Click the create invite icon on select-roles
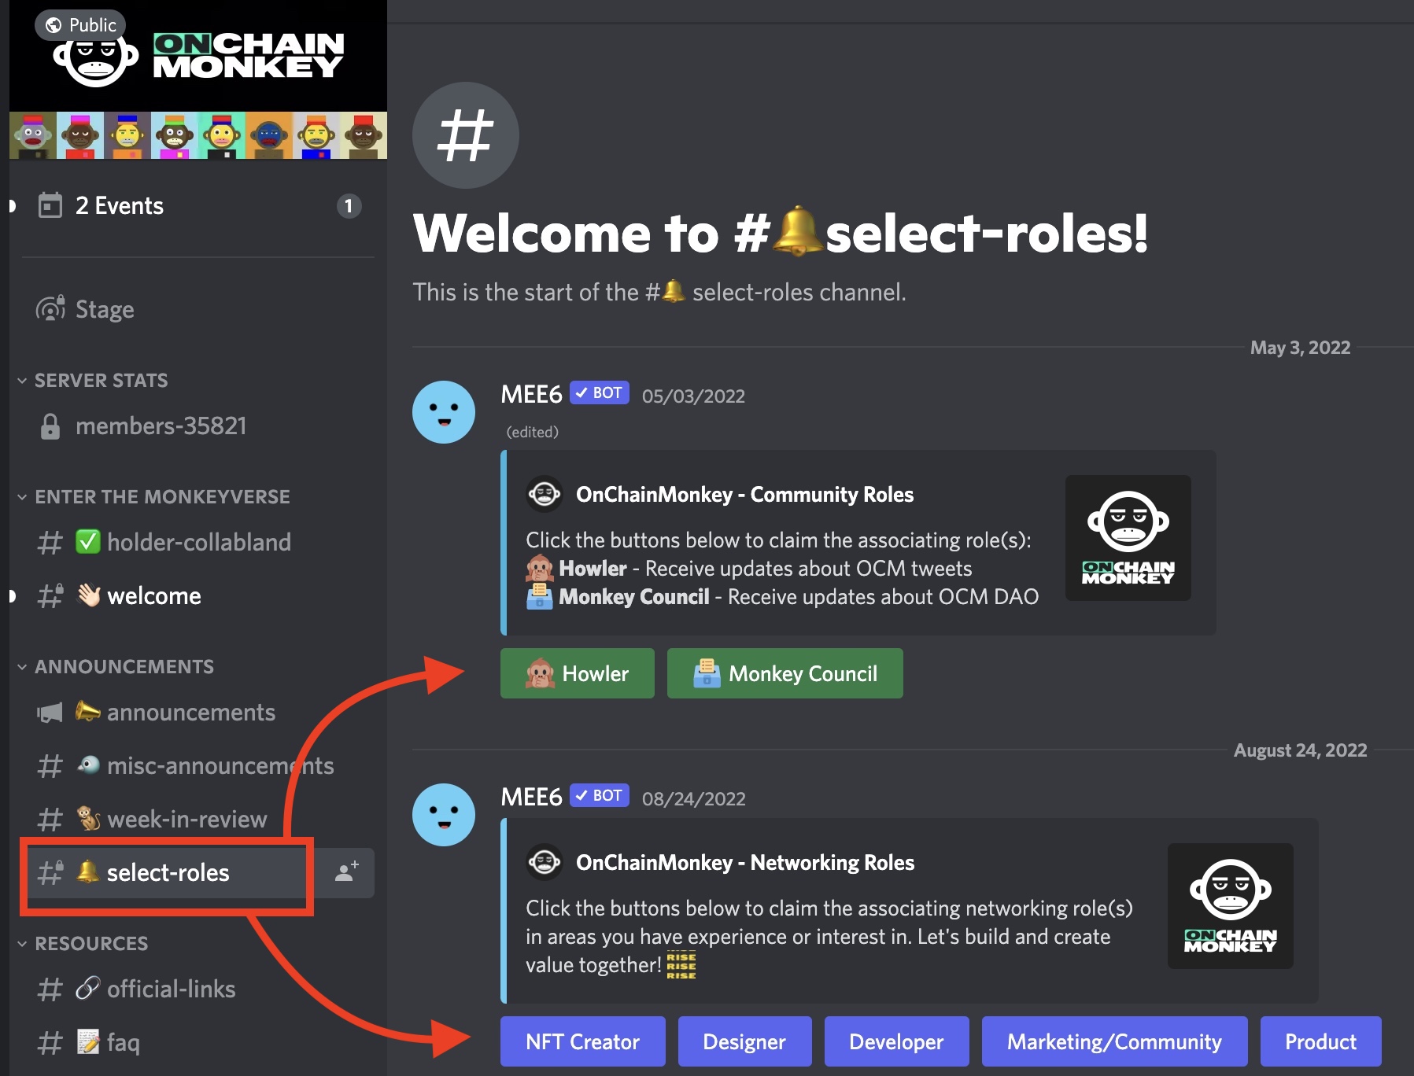The image size is (1414, 1076). pos(347,871)
